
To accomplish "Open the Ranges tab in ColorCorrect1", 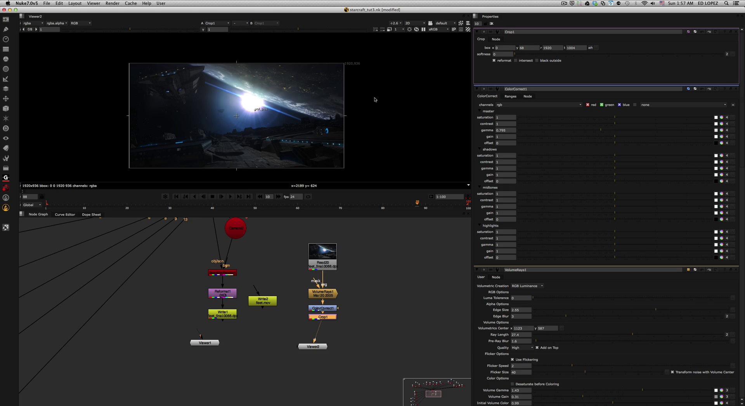I will 510,96.
